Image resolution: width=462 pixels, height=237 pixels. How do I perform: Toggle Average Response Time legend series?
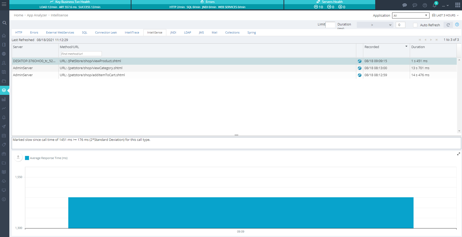tap(46, 158)
